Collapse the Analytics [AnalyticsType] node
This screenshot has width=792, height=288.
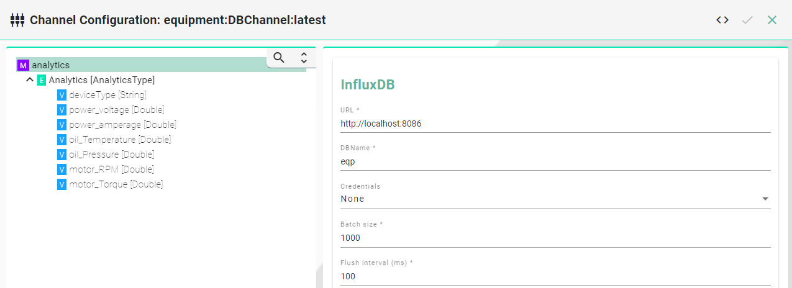(30, 80)
